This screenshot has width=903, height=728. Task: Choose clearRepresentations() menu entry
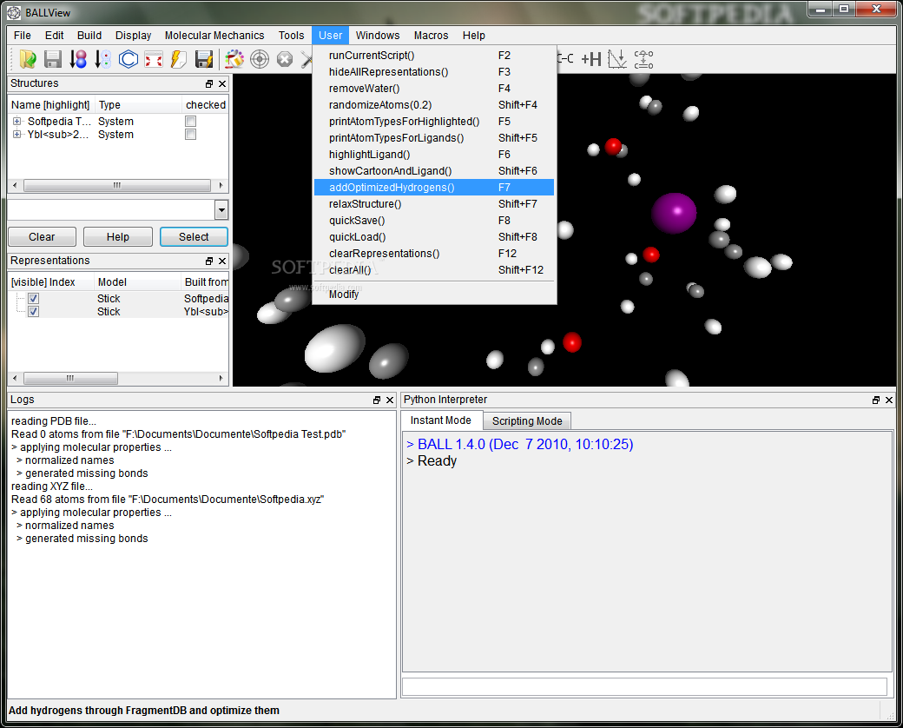434,254
